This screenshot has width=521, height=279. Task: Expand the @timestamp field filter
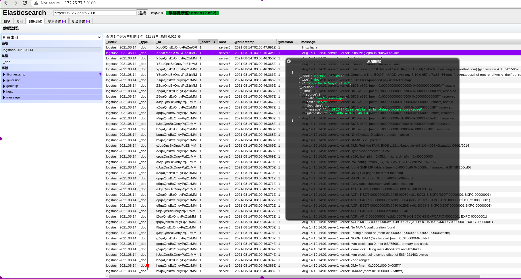4,74
